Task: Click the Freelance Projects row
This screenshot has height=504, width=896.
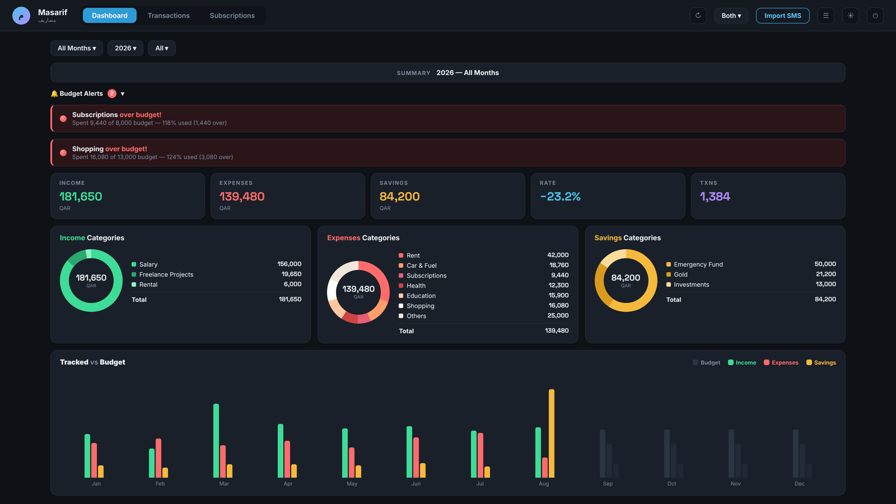Action: (216, 274)
